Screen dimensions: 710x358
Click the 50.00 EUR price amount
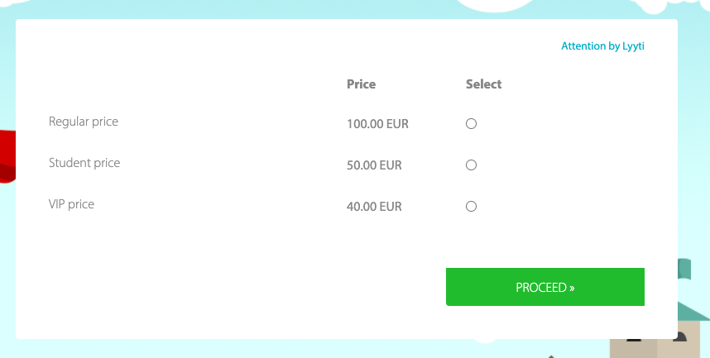pyautogui.click(x=374, y=165)
